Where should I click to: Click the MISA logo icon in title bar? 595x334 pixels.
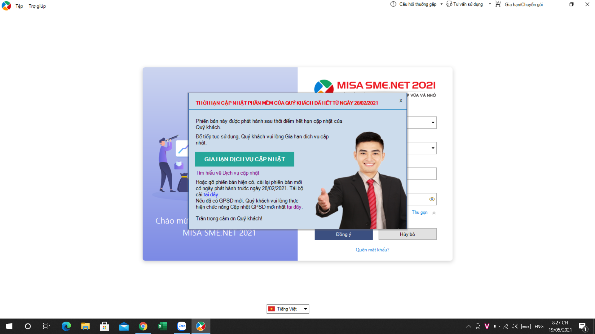[x=6, y=6]
